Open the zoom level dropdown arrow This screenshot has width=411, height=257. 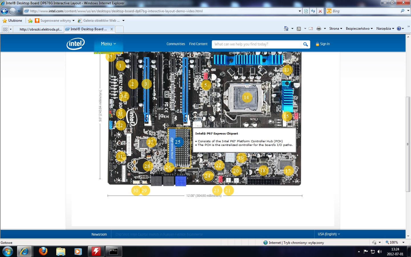tap(404, 242)
